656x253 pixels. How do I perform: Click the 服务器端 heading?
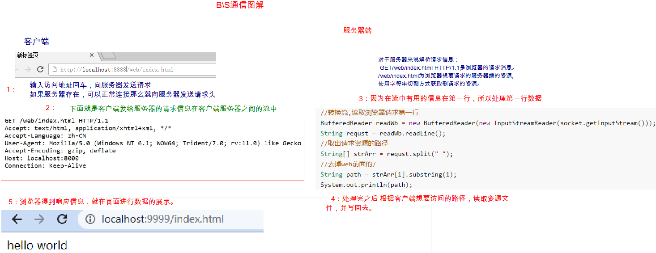click(x=357, y=30)
